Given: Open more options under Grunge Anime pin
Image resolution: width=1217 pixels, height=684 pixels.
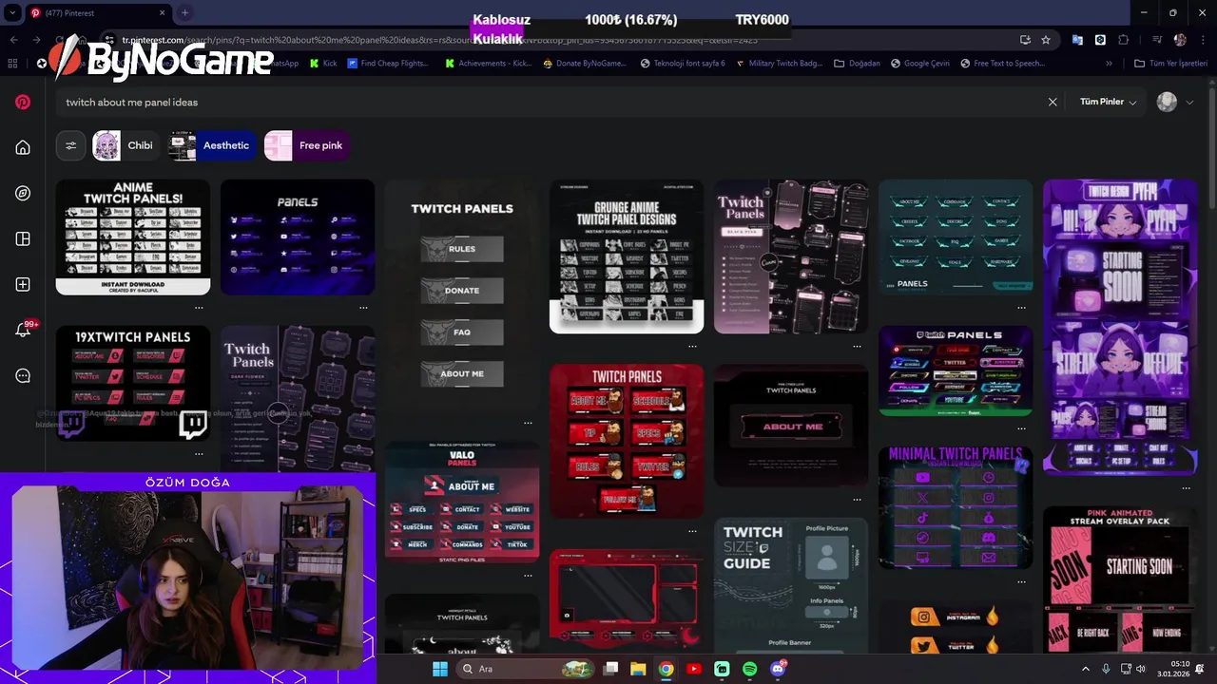Looking at the screenshot, I should pyautogui.click(x=692, y=346).
